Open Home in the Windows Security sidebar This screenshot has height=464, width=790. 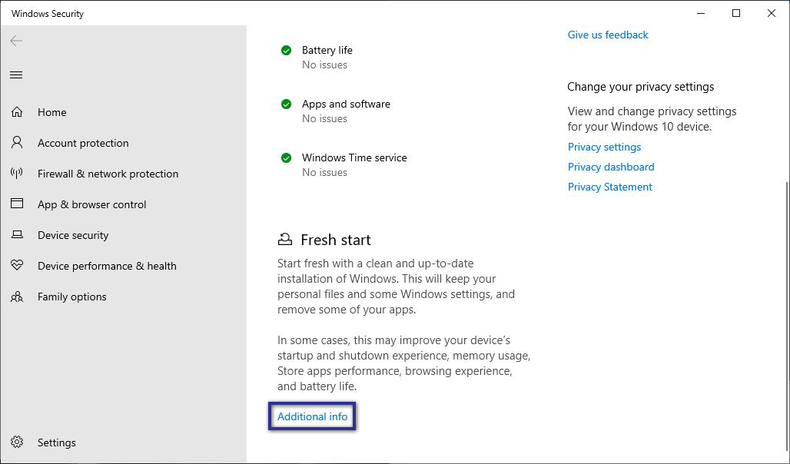(51, 112)
